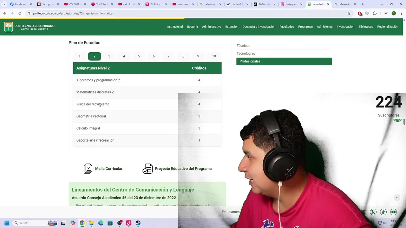Bookmark this page with the star icon
Screen dimensions: 406x228
[349, 13]
